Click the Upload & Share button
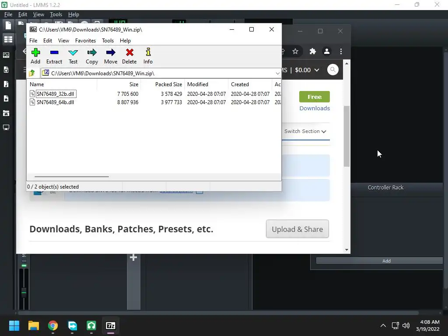Viewport: 448px width, 336px height. 297,229
